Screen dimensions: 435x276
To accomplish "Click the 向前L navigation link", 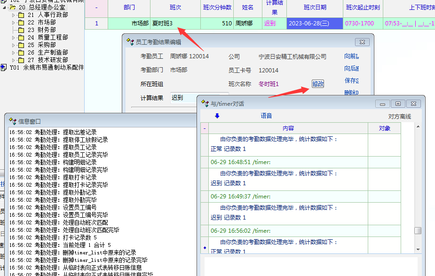I will coord(351,56).
